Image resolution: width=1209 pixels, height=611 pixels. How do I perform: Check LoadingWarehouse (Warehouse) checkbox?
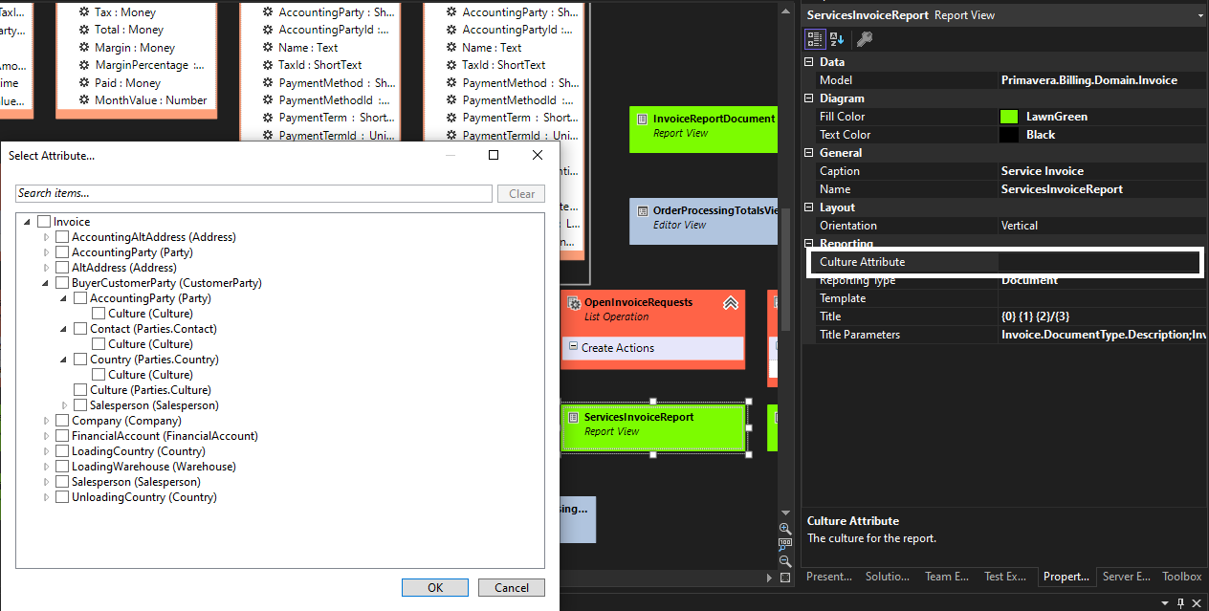[x=62, y=467]
